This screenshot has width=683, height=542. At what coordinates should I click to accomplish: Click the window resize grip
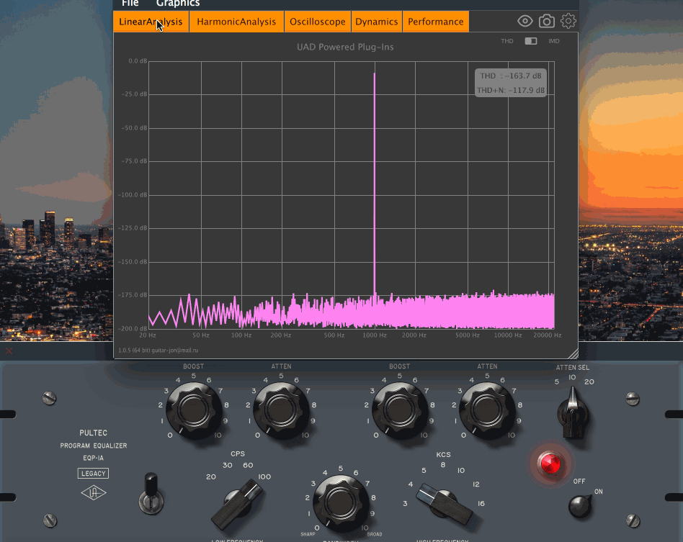(573, 353)
